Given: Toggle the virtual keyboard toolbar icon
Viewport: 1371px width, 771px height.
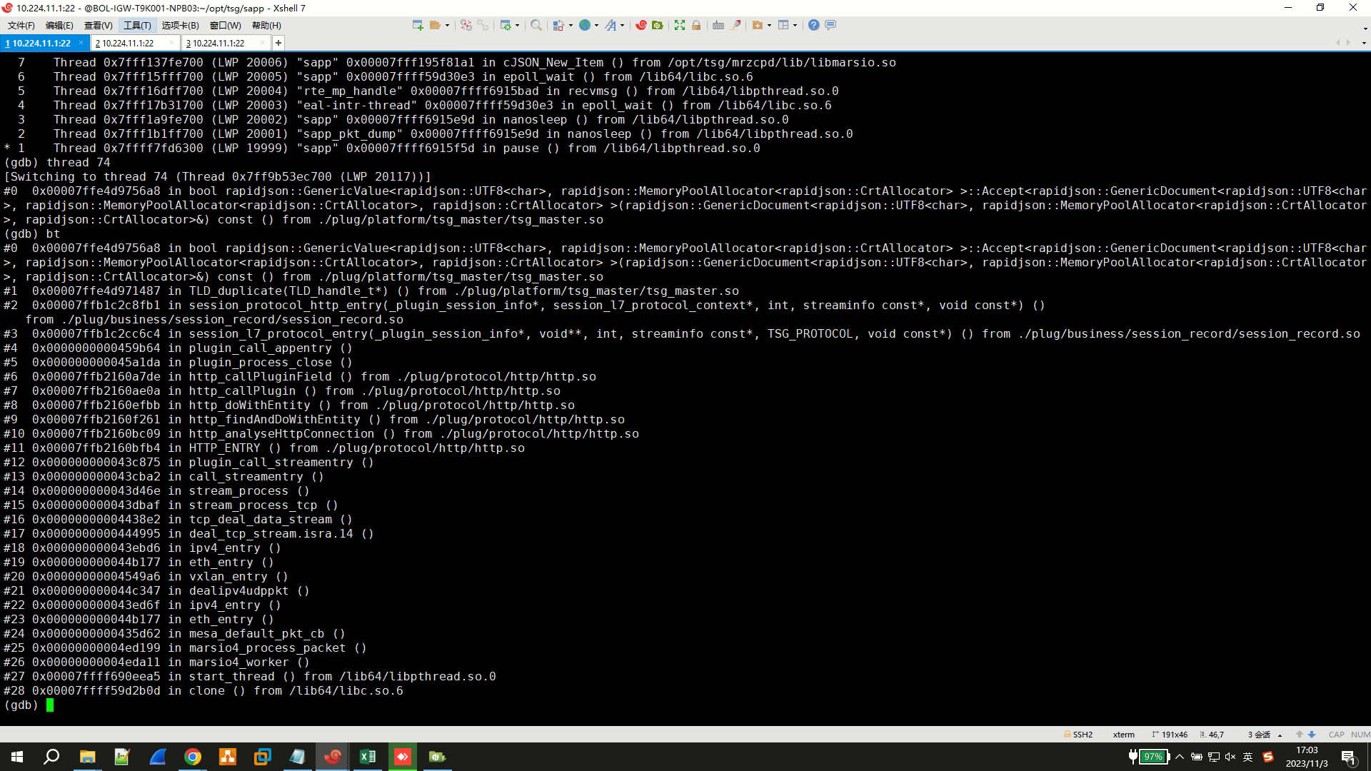Looking at the screenshot, I should 718,25.
